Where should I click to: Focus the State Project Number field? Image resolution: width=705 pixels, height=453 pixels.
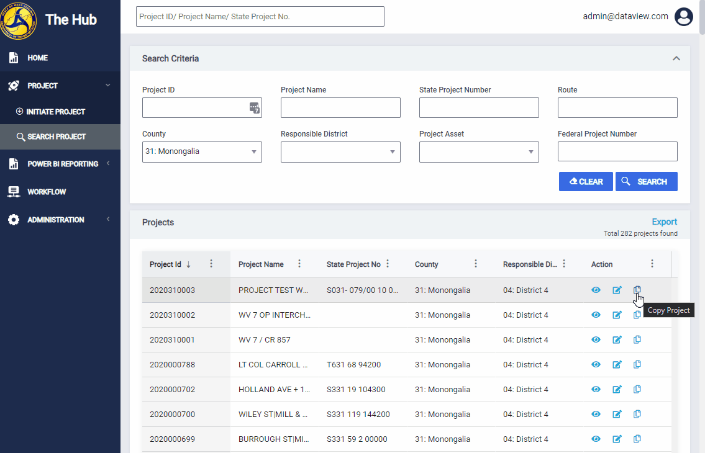coord(479,108)
